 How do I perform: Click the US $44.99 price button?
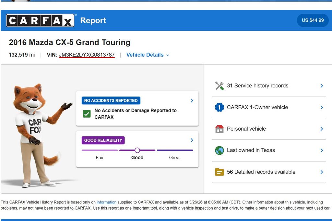pos(313,20)
